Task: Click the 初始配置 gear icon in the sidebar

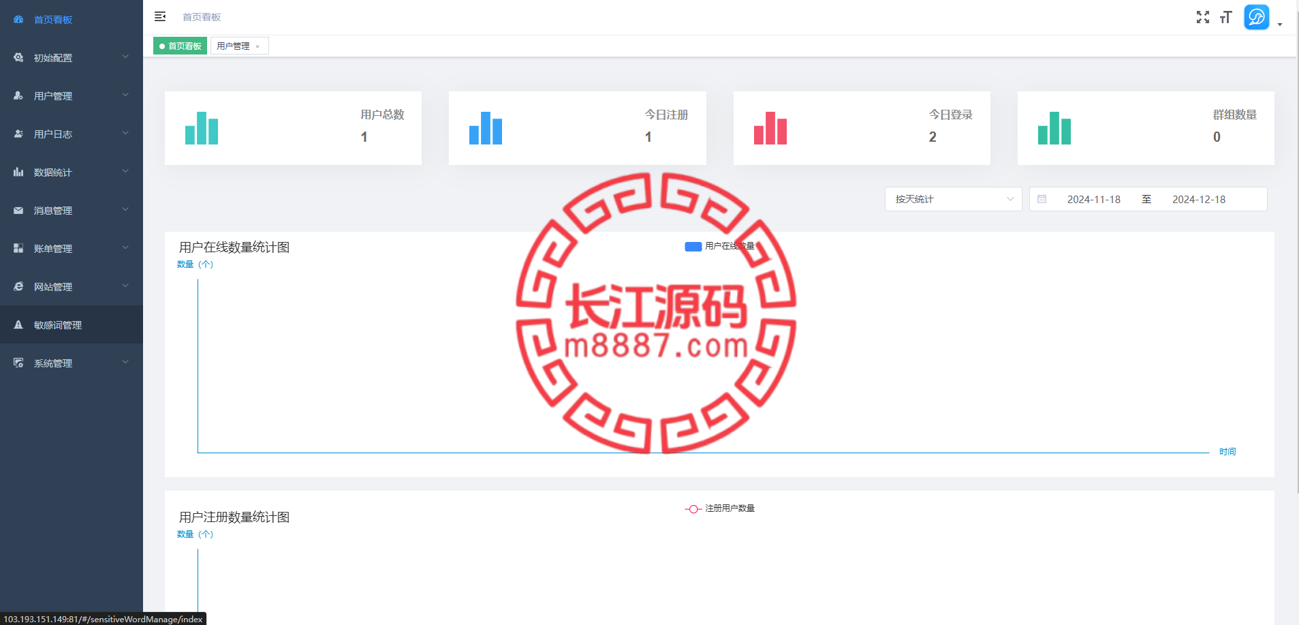Action: tap(18, 58)
